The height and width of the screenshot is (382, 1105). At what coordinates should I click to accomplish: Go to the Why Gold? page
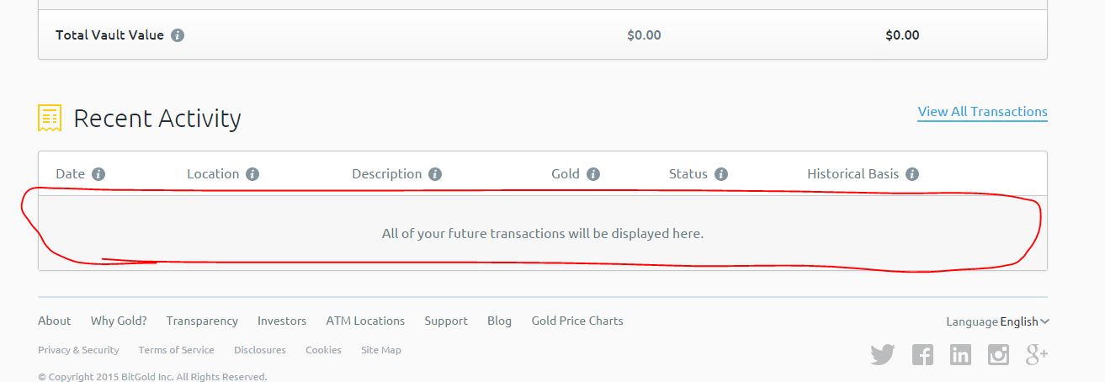[119, 321]
